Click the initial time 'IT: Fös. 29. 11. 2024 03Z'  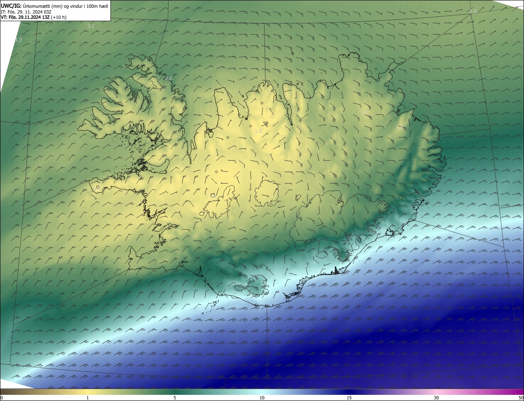26,11
